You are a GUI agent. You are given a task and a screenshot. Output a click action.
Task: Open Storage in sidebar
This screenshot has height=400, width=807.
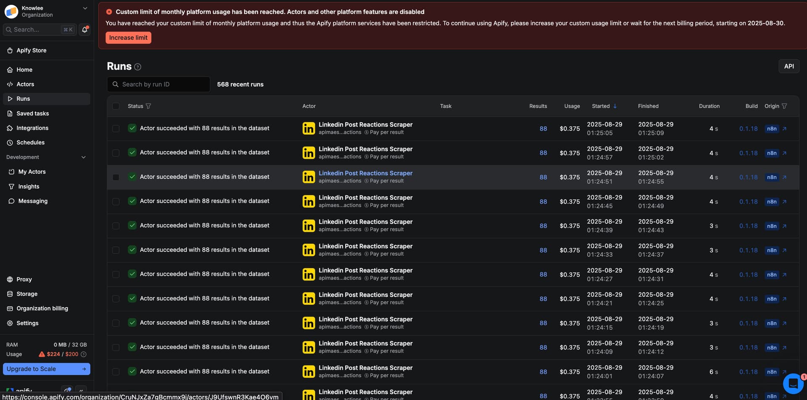click(47, 294)
